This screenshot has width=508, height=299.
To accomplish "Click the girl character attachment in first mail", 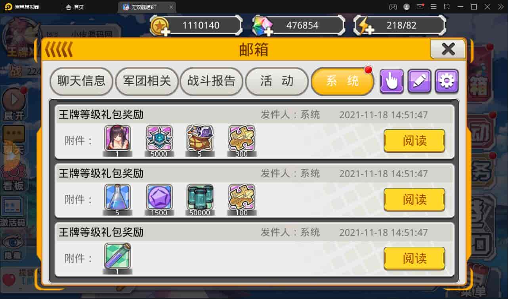I will coord(118,138).
